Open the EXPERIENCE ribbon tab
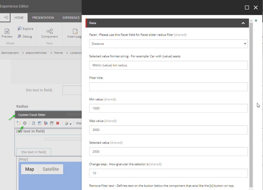 (71, 18)
